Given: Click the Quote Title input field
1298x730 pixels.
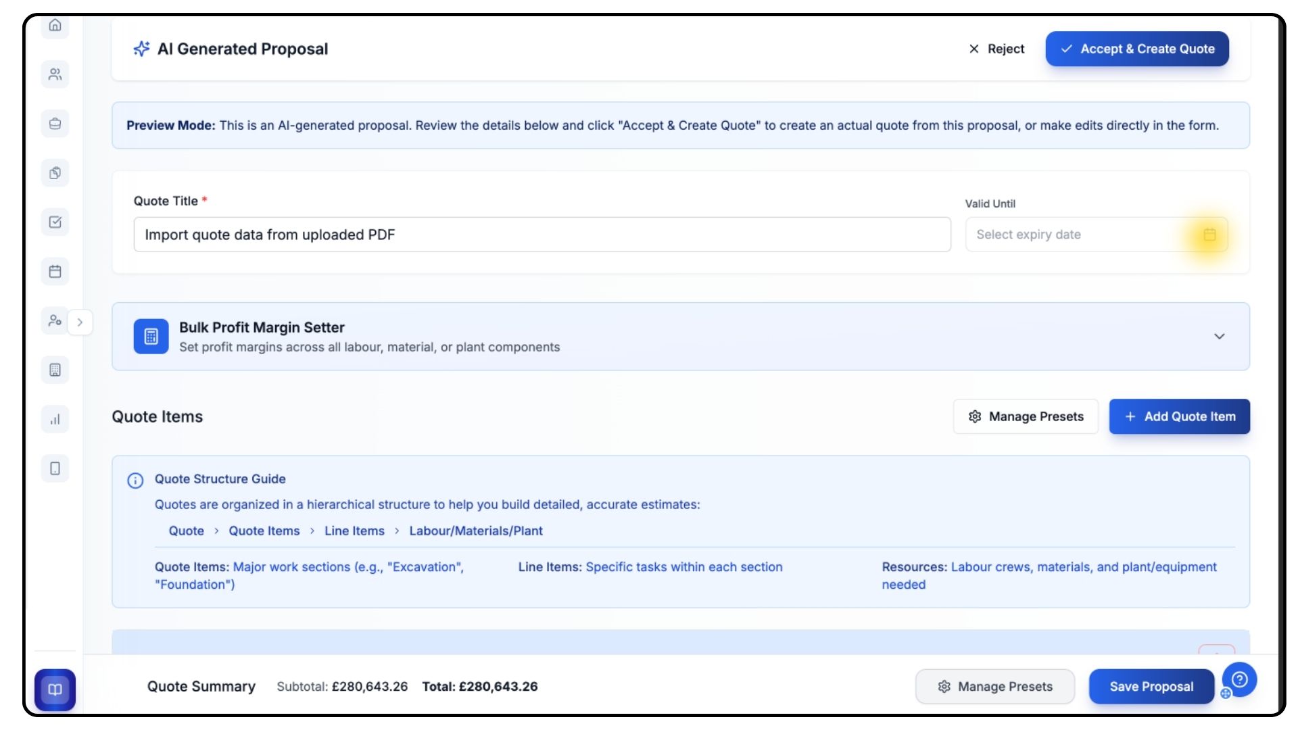Looking at the screenshot, I should pos(542,235).
